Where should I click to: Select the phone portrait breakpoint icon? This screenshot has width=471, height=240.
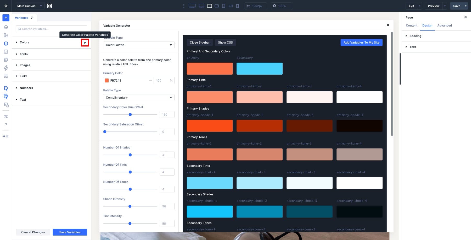tap(237, 6)
